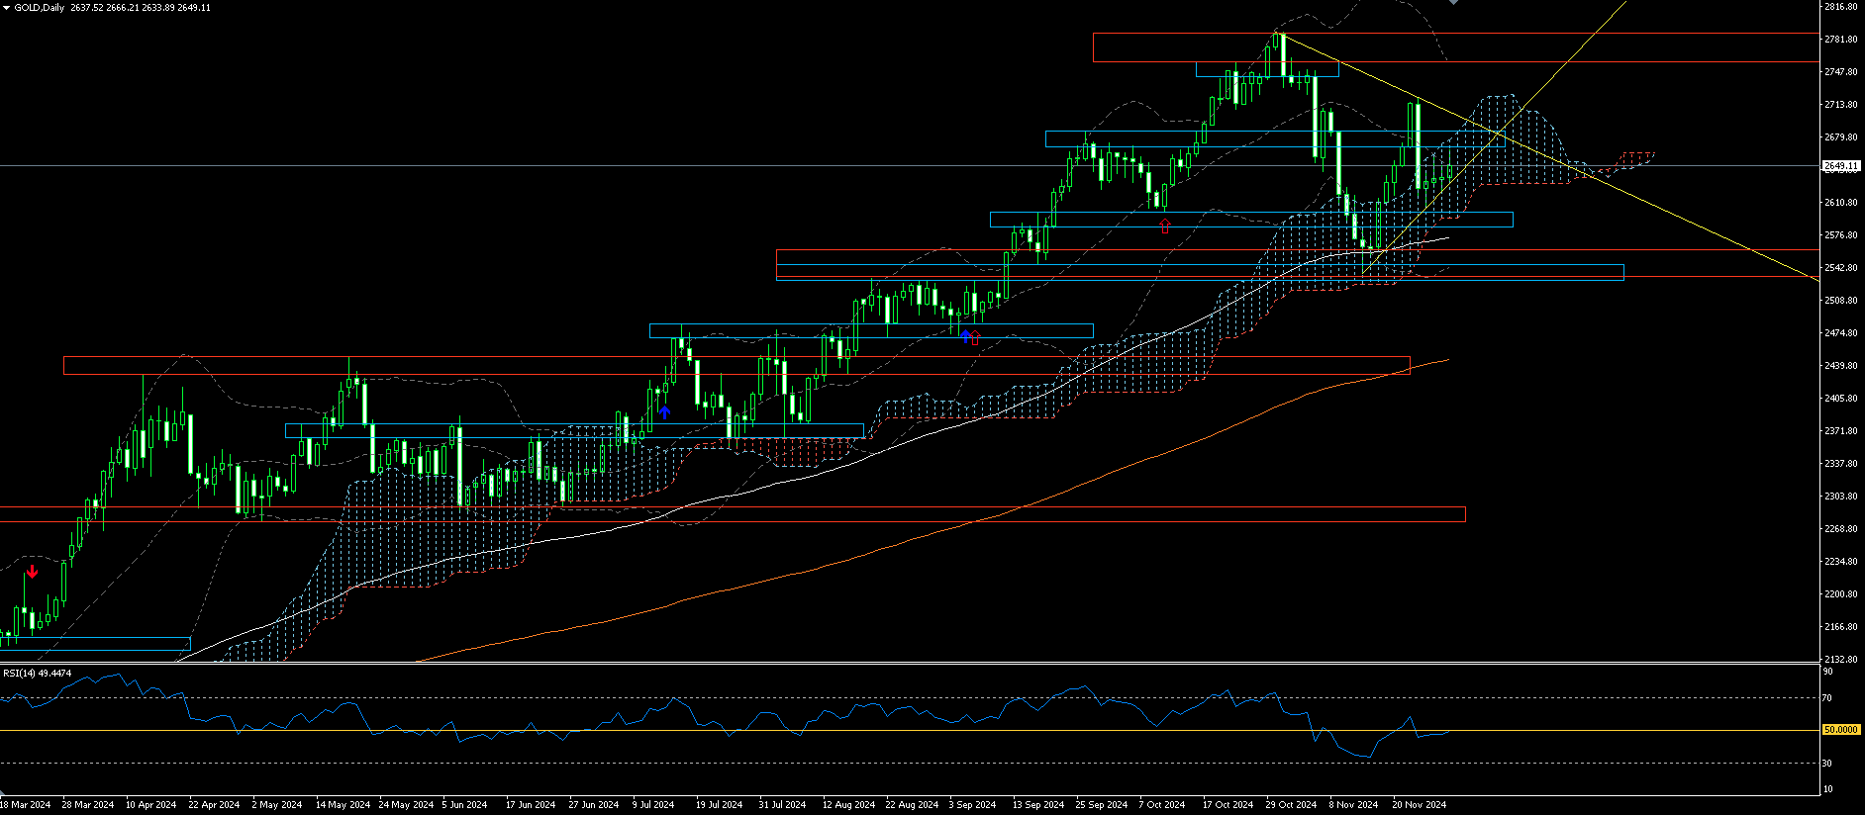Click the low price value 2633.89
Viewport: 1865px width, 815px height.
click(158, 8)
